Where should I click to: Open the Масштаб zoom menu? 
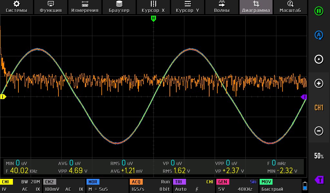(290, 7)
